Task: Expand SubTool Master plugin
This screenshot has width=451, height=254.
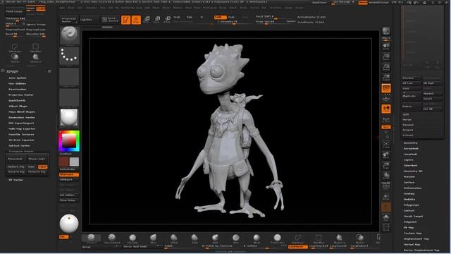Action: pos(19,146)
